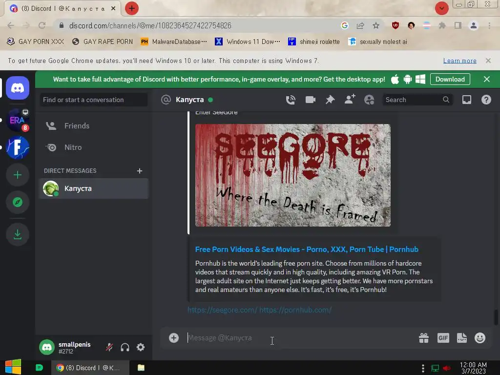Click the Download desktop app button

(450, 79)
